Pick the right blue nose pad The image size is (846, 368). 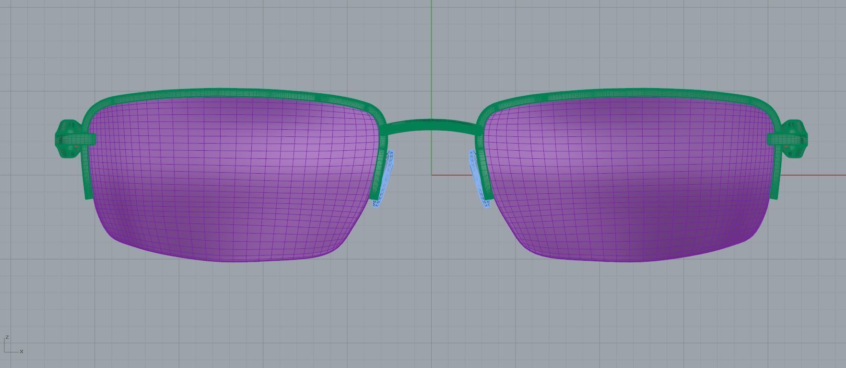pyautogui.click(x=480, y=179)
